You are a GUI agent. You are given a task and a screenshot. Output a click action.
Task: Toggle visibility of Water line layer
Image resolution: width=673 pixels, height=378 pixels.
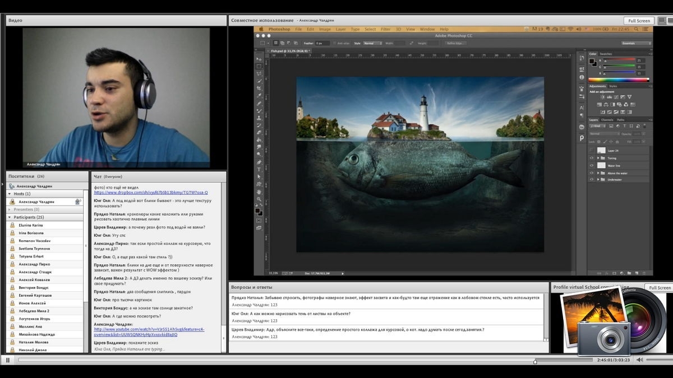pyautogui.click(x=592, y=165)
